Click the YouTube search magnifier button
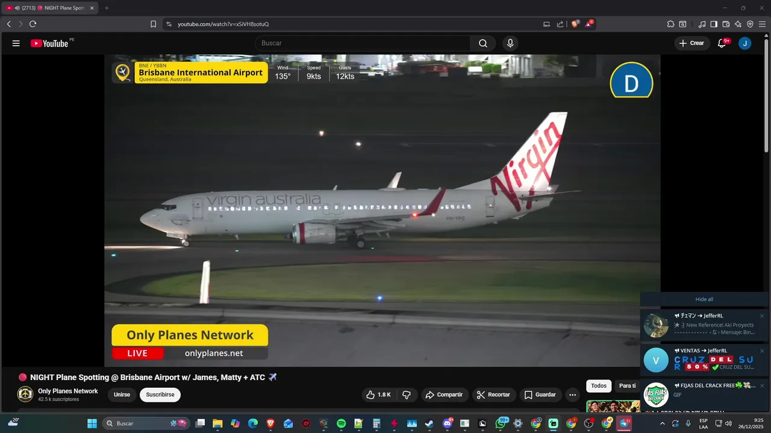The height and width of the screenshot is (433, 771). point(483,43)
